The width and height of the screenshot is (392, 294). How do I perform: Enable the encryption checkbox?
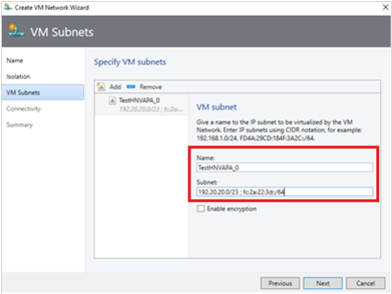(x=201, y=209)
